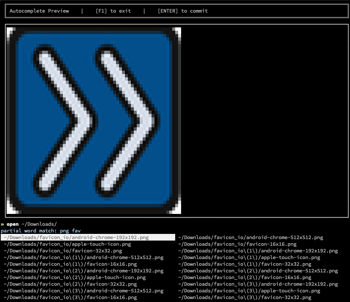350x302 pixels.
Task: Pick favicon_io/favicon-16x16.png entry
Action: pyautogui.click(x=237, y=244)
